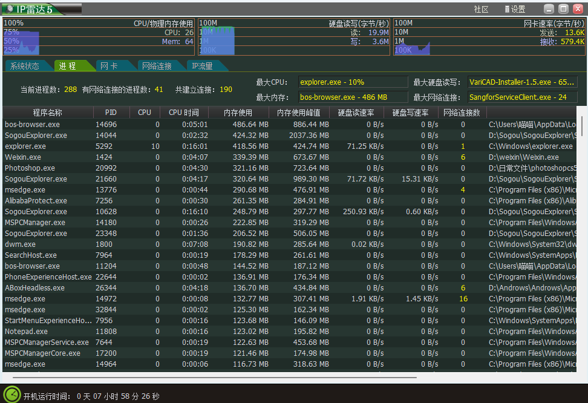Open the 设置 settings menu
The image size is (588, 403).
point(515,10)
